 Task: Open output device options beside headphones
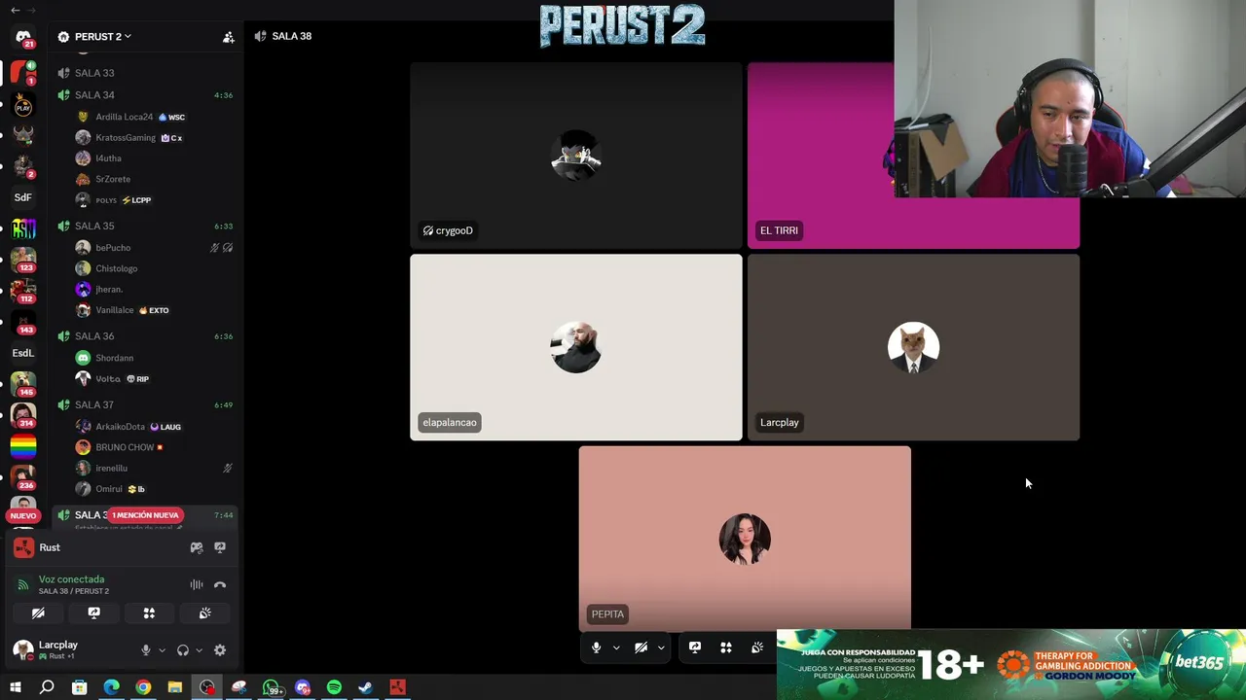point(199,650)
